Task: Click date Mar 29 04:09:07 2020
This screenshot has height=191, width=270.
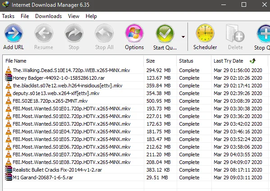Action: (x=238, y=162)
